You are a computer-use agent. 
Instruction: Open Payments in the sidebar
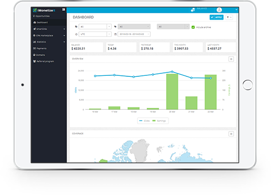pos(49,48)
